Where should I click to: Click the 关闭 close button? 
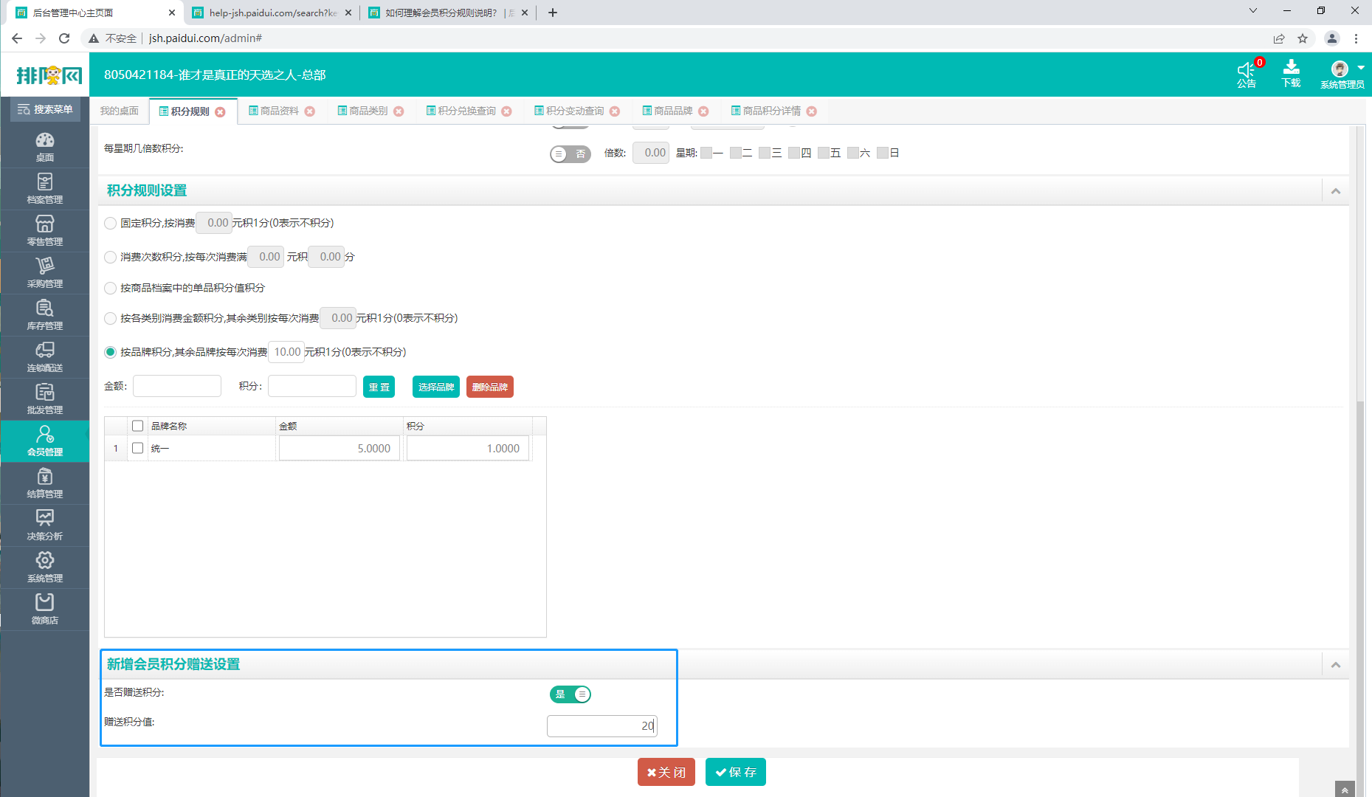[x=666, y=772]
